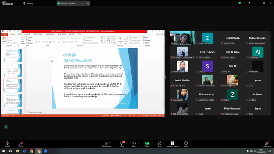Switch to the INSERT ribbon tab
Viewport: 274px width, 154px height.
20,34
